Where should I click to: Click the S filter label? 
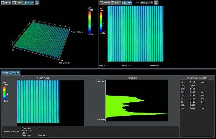24,130
